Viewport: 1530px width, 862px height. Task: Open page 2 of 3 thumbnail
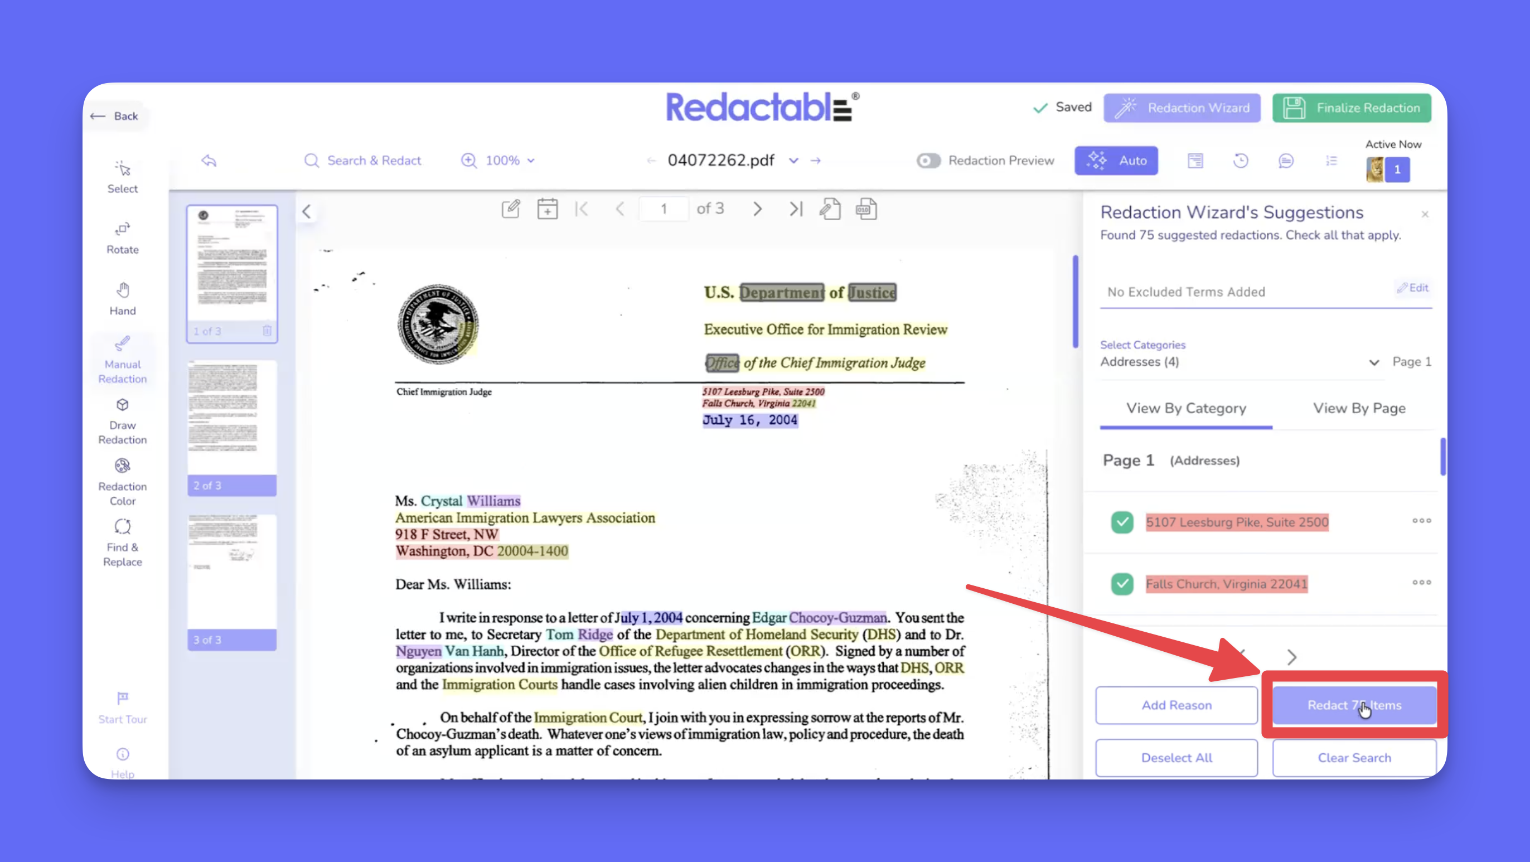coord(231,425)
